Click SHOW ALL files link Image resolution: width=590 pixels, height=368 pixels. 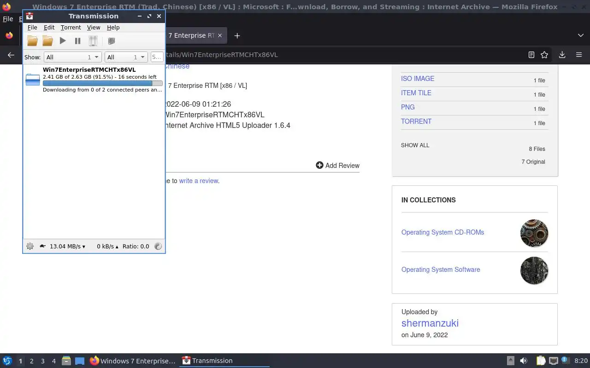click(415, 145)
